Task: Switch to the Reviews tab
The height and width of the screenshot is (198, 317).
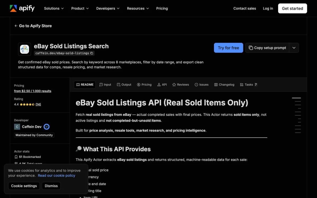Action: [180, 85]
